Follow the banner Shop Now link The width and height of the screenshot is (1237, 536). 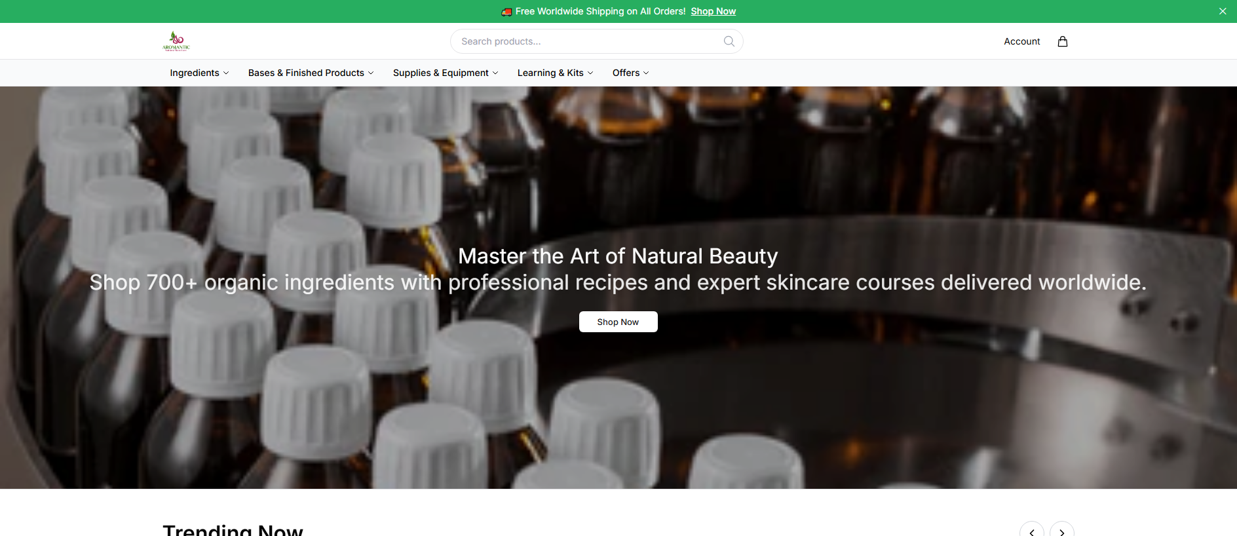(713, 11)
